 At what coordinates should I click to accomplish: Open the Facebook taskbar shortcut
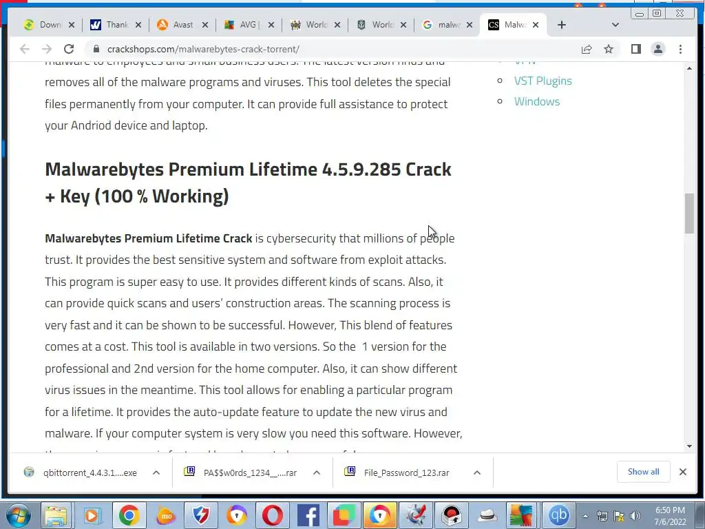coord(308,515)
